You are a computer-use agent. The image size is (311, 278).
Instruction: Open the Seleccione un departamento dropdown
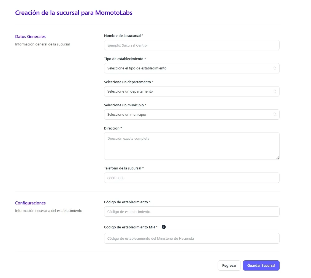point(192,91)
